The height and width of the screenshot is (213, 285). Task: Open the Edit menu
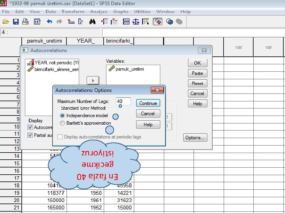[20, 11]
